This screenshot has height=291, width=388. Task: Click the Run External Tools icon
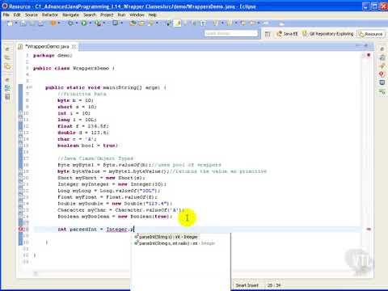tap(98, 23)
